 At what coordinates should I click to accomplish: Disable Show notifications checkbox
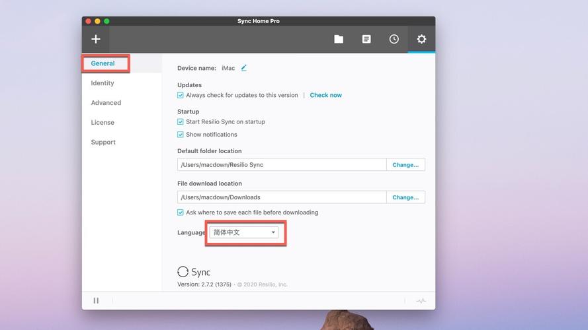[x=181, y=135]
